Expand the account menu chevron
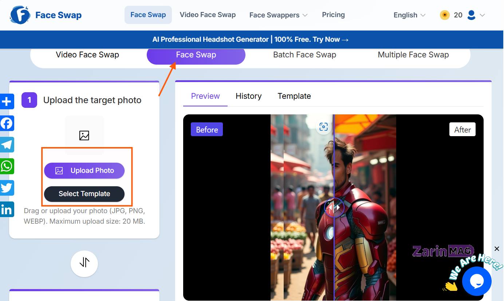 click(x=483, y=15)
